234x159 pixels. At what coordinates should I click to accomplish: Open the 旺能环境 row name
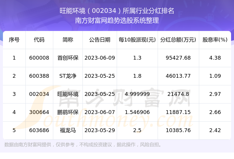click(68, 94)
